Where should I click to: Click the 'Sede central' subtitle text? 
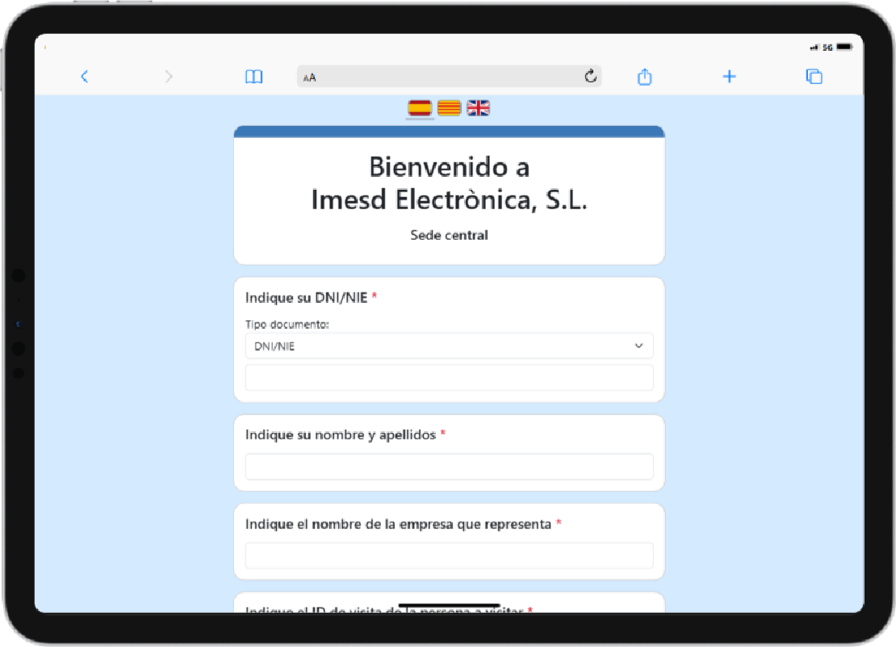point(449,236)
